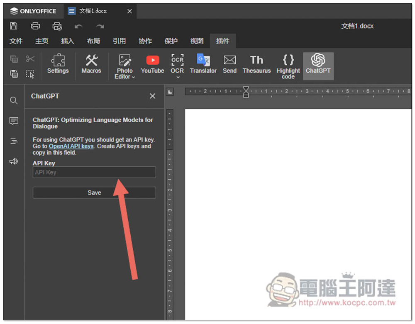Click the Save document icon

(x=14, y=26)
